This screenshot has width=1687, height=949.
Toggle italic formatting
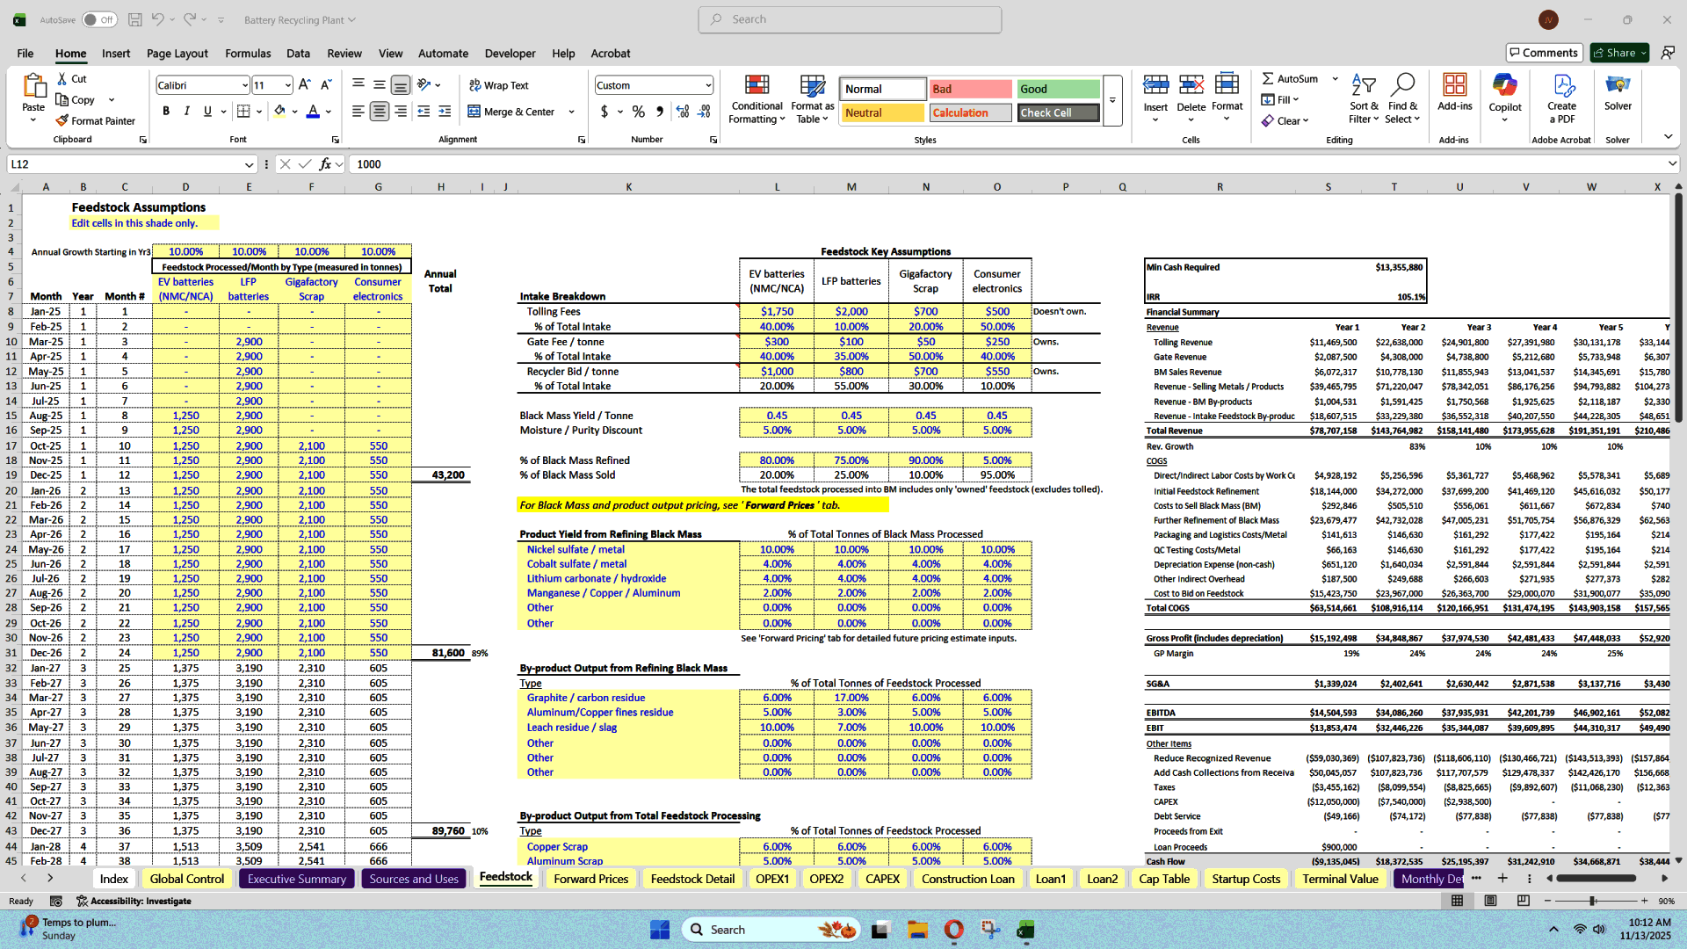186,111
